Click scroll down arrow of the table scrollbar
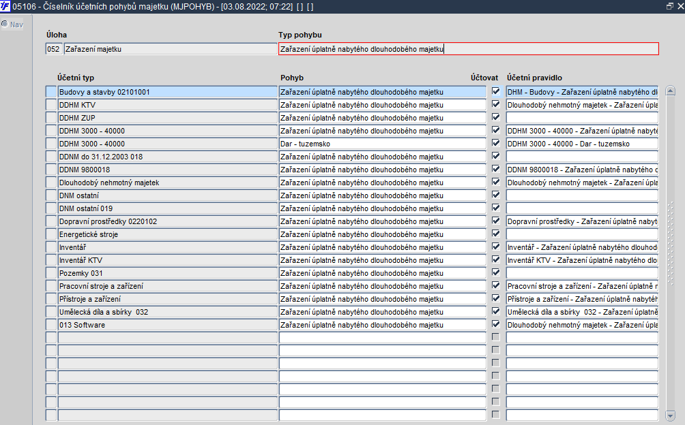This screenshot has height=425, width=685. click(x=670, y=415)
